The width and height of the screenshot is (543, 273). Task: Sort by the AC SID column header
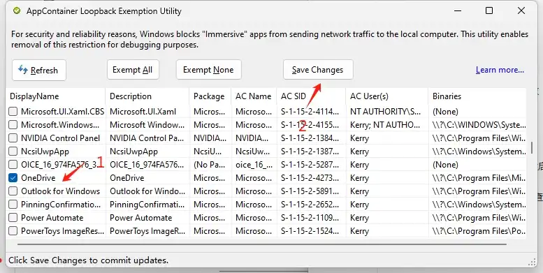(311, 96)
